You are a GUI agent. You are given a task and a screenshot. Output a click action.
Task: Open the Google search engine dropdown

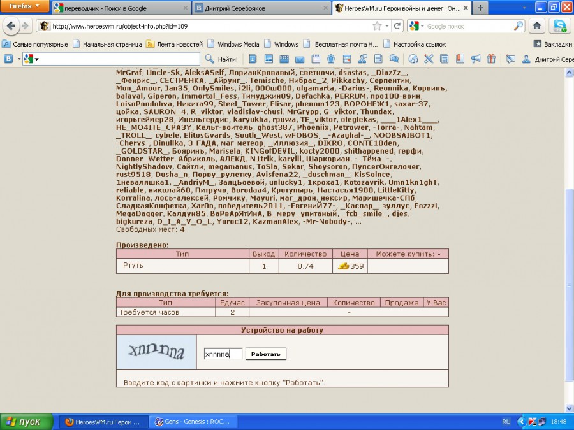(x=416, y=26)
